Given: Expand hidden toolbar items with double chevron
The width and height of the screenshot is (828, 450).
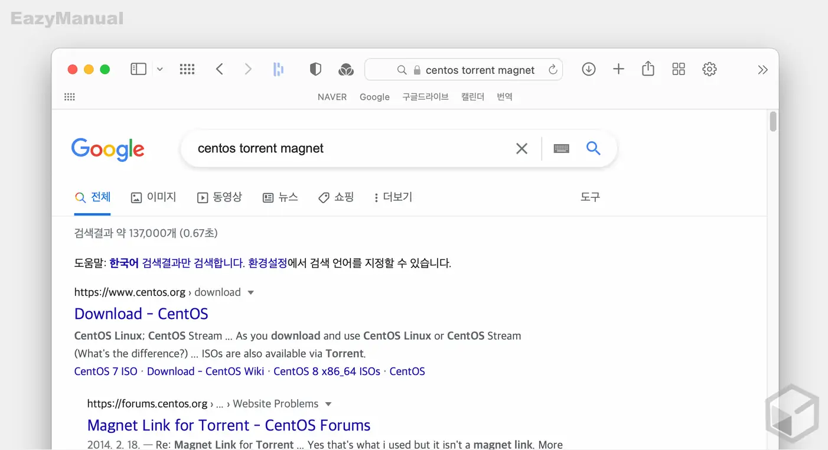Looking at the screenshot, I should (762, 70).
